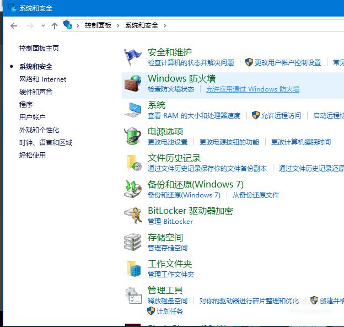Click 检查防火墙状态 link
344x327 pixels.
tap(171, 89)
